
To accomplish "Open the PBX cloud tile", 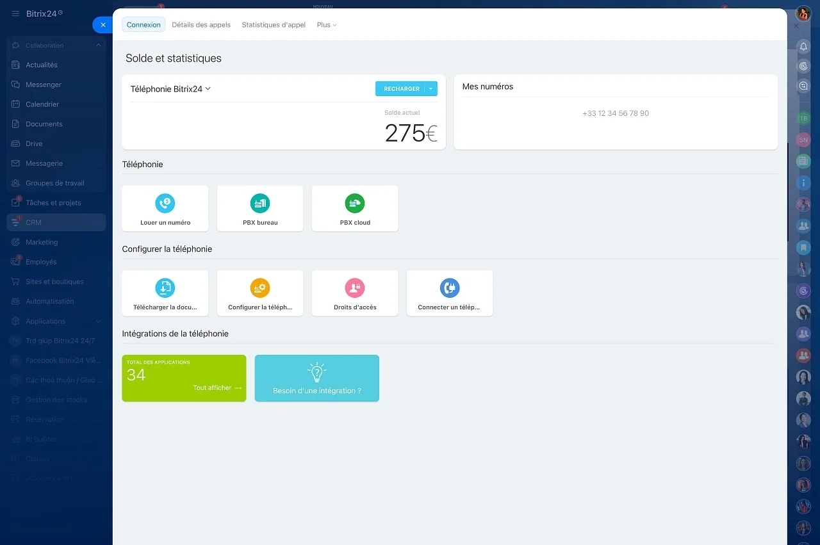I will (355, 208).
